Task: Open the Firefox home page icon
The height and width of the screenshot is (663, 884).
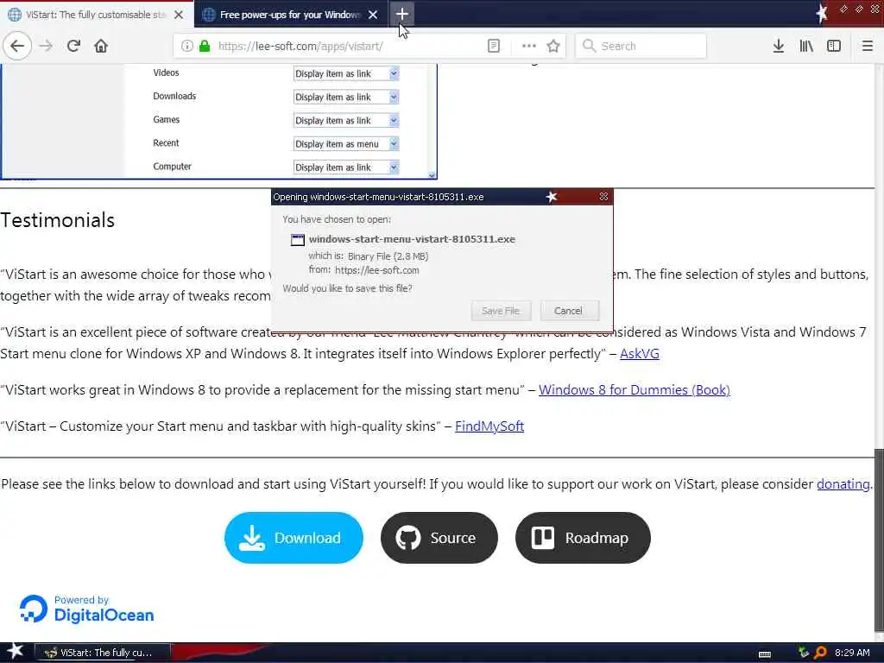Action: point(101,46)
